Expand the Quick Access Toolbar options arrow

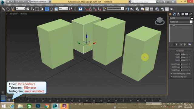pyautogui.click(x=50, y=2)
